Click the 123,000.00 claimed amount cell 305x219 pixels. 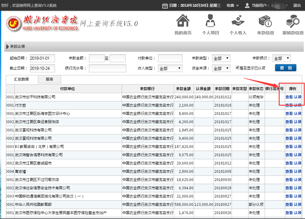204,204
